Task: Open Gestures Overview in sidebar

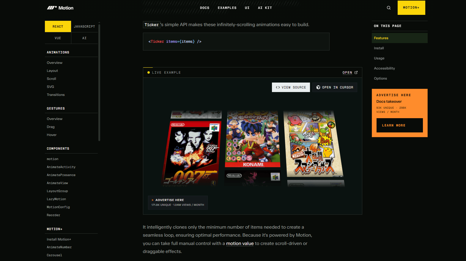Action: (55, 119)
